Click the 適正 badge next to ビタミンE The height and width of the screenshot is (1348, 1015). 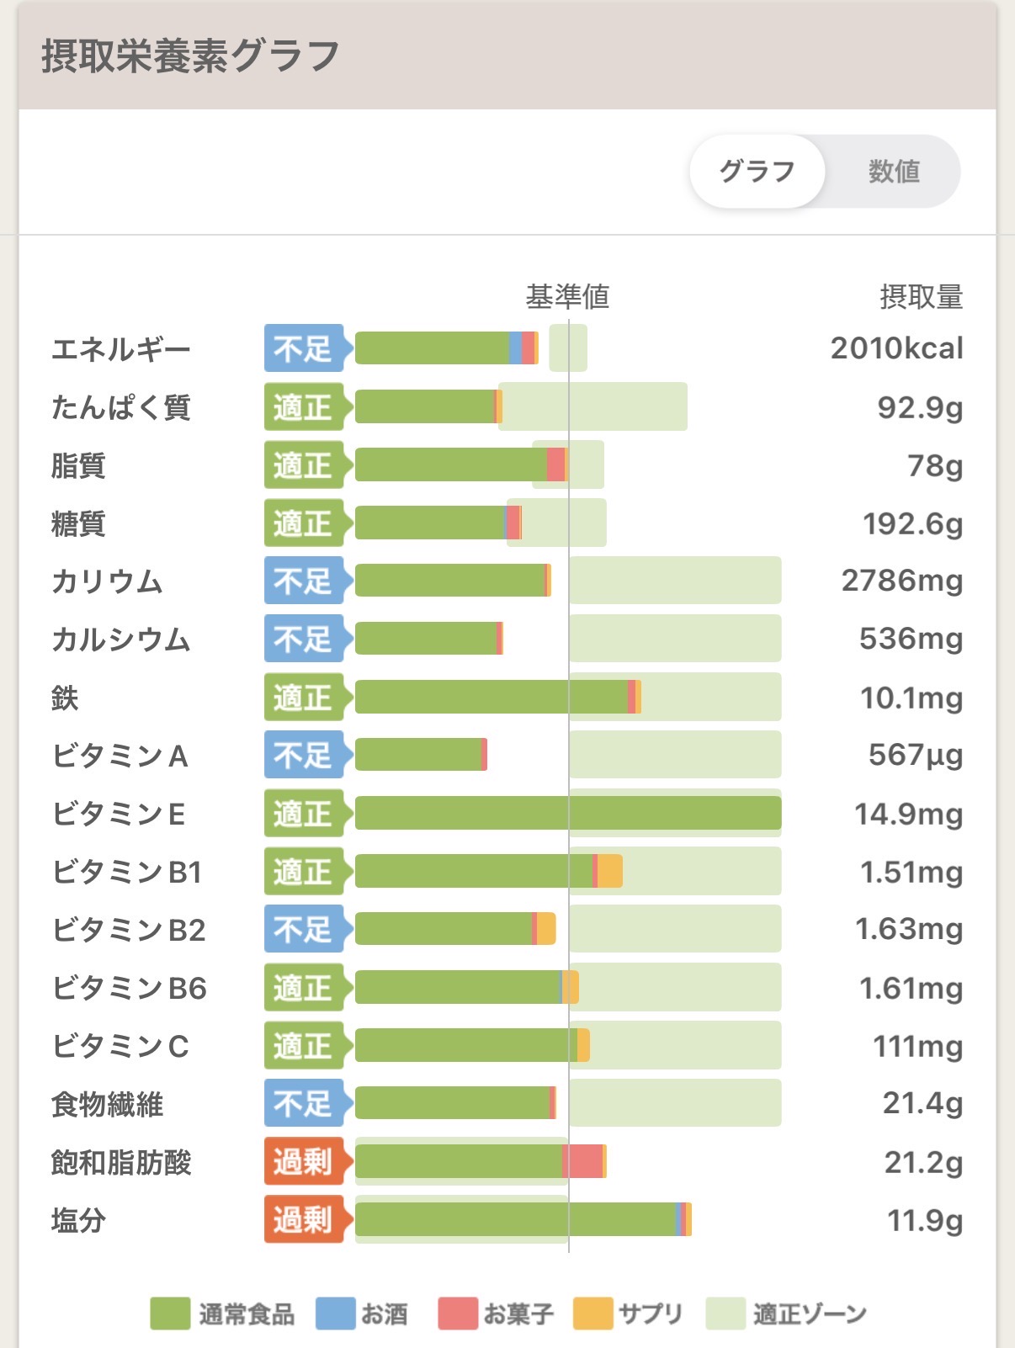click(303, 814)
